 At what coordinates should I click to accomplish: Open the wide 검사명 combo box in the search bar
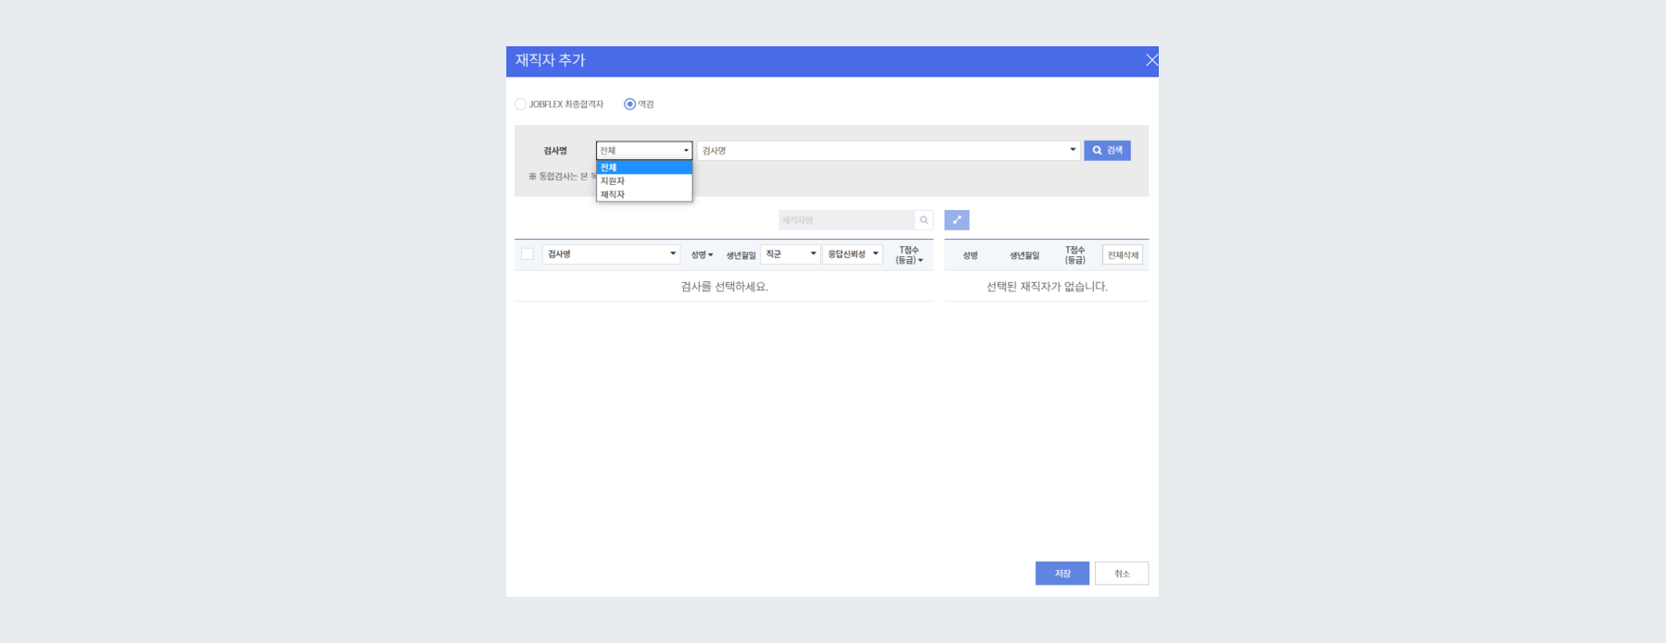(x=889, y=150)
